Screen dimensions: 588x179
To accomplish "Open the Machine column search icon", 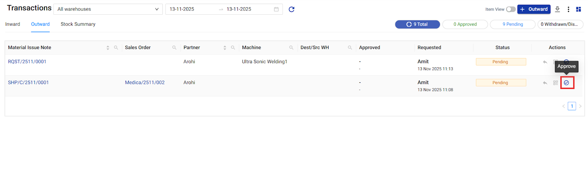I will tap(291, 48).
